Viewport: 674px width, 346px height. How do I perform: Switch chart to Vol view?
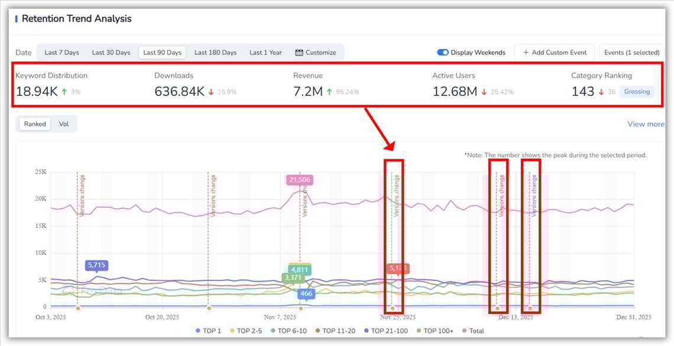click(x=63, y=124)
